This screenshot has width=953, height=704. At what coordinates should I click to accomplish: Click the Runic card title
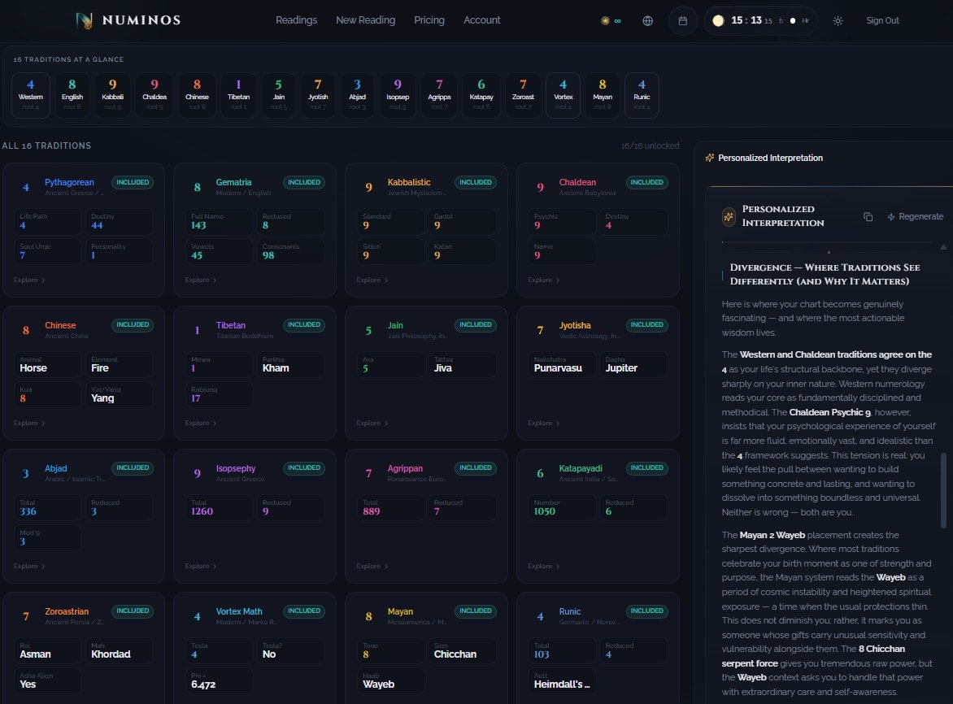pos(569,611)
